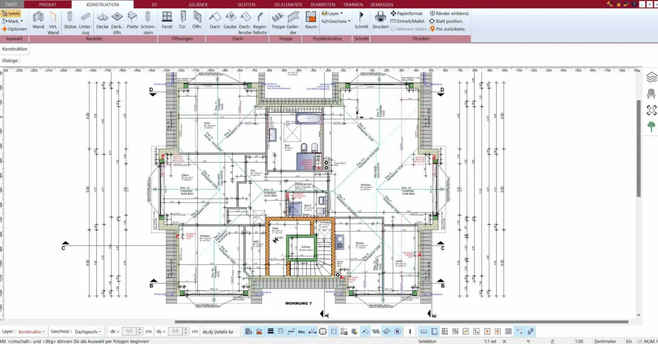The image size is (658, 344).
Task: Click the vegetation tree icon on right sidebar
Action: tap(652, 126)
